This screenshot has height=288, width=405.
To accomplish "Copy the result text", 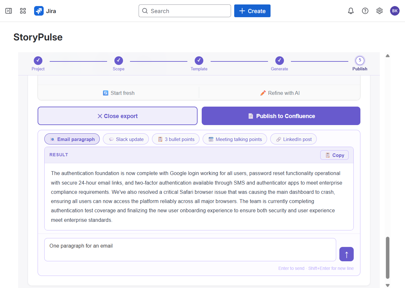I will [x=334, y=155].
